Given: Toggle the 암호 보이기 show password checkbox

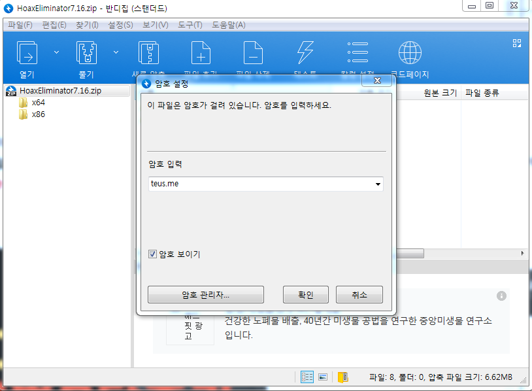Looking at the screenshot, I should pos(152,254).
